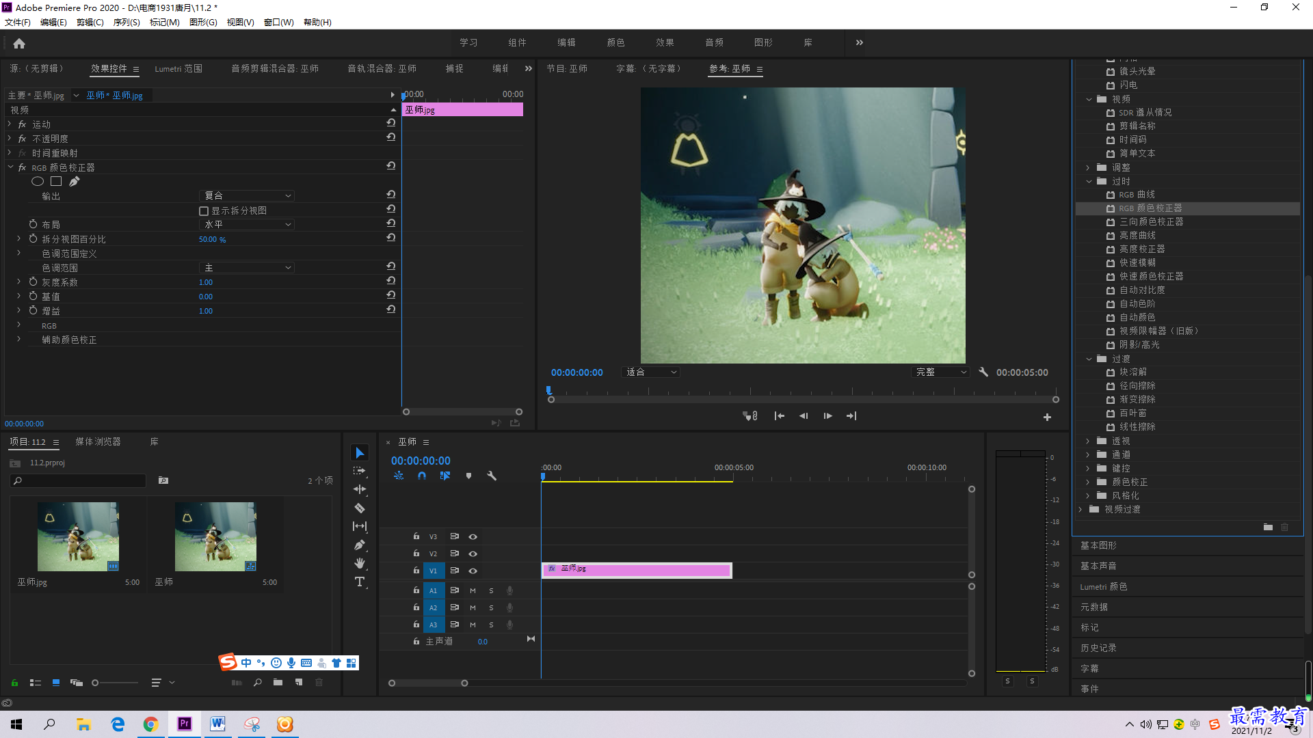Select 巫师.jpg clip on V1 track
The image size is (1313, 738).
coord(637,570)
